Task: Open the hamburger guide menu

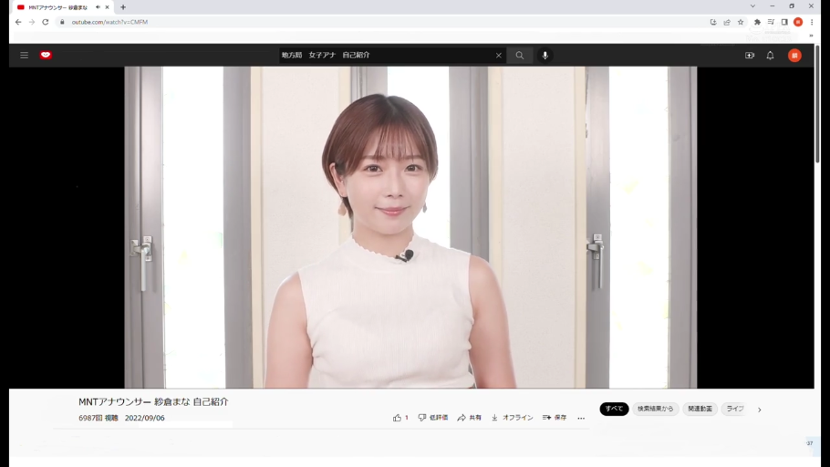Action: click(25, 56)
